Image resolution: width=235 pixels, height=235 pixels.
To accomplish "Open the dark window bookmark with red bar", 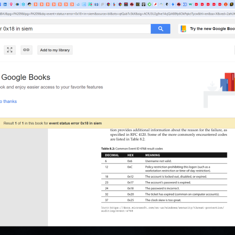I will [x=126, y=4].
